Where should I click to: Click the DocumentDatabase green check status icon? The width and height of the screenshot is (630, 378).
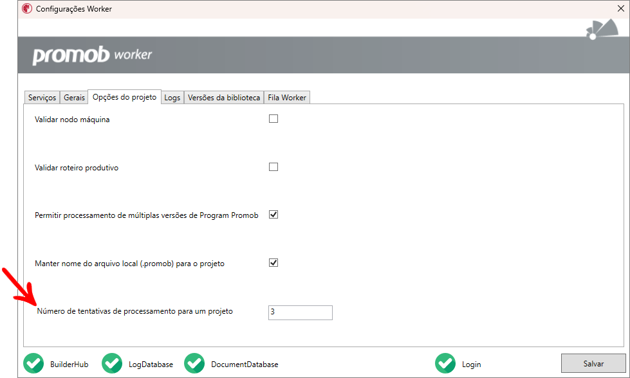click(x=194, y=363)
